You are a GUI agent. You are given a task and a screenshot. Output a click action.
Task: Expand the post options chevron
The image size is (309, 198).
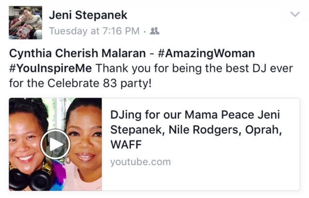(295, 14)
